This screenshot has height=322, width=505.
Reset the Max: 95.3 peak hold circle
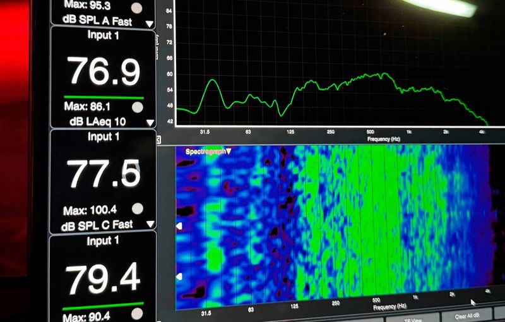coord(136,8)
